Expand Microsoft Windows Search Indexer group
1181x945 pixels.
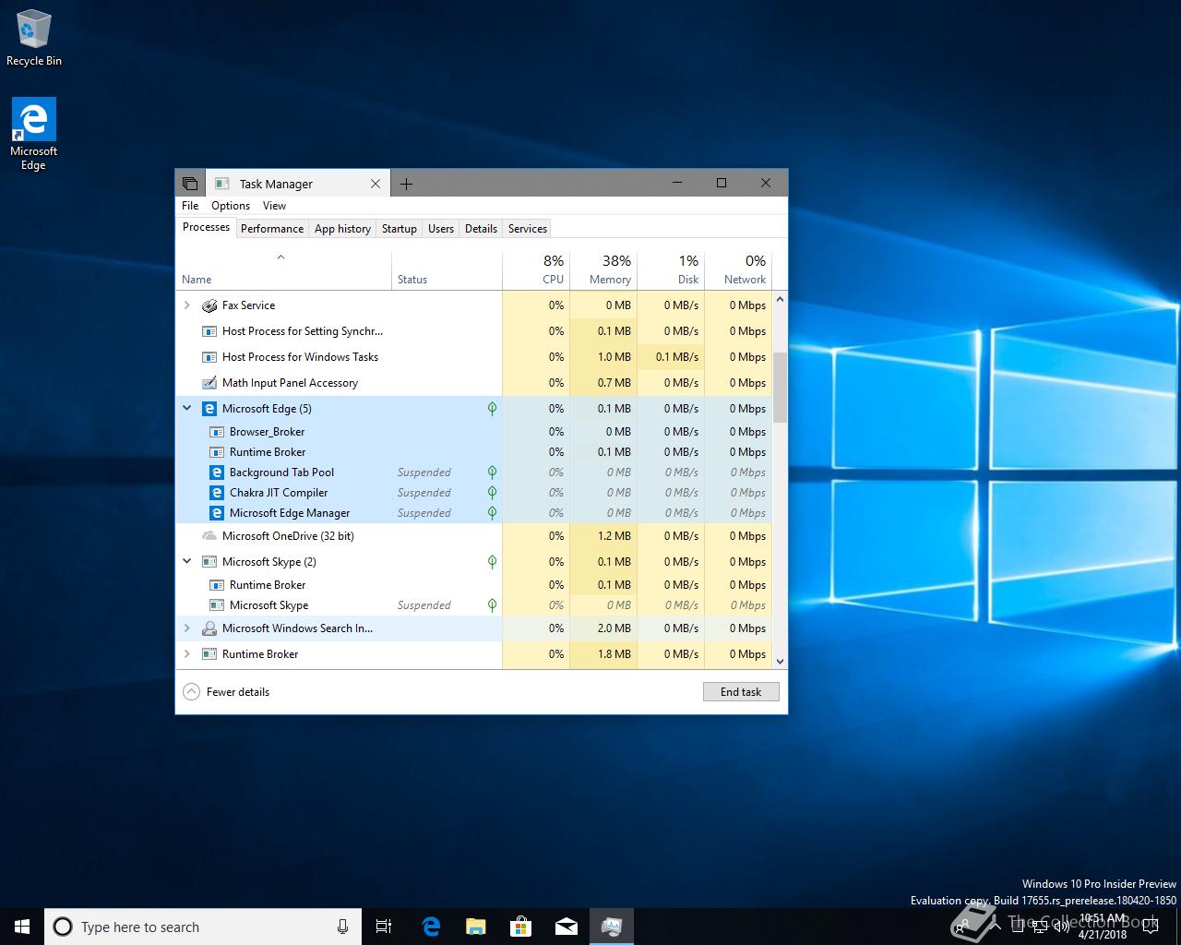[x=187, y=628]
